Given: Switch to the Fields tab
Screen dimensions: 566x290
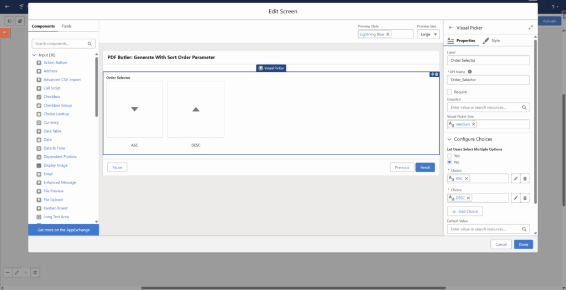Looking at the screenshot, I should click(66, 26).
